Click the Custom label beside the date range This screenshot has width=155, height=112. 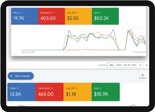click(102, 65)
